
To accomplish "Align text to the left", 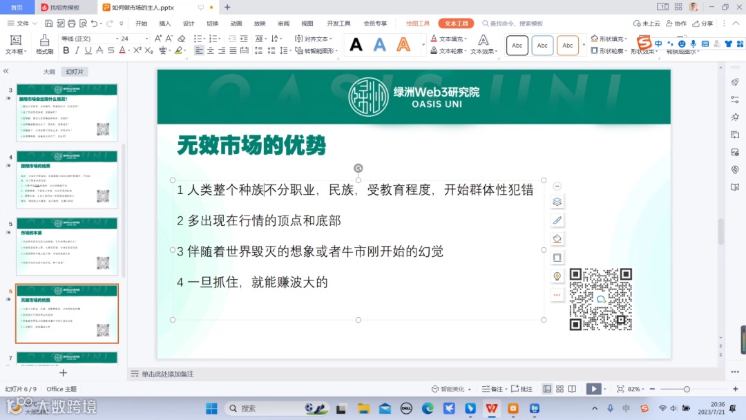I will pos(199,50).
